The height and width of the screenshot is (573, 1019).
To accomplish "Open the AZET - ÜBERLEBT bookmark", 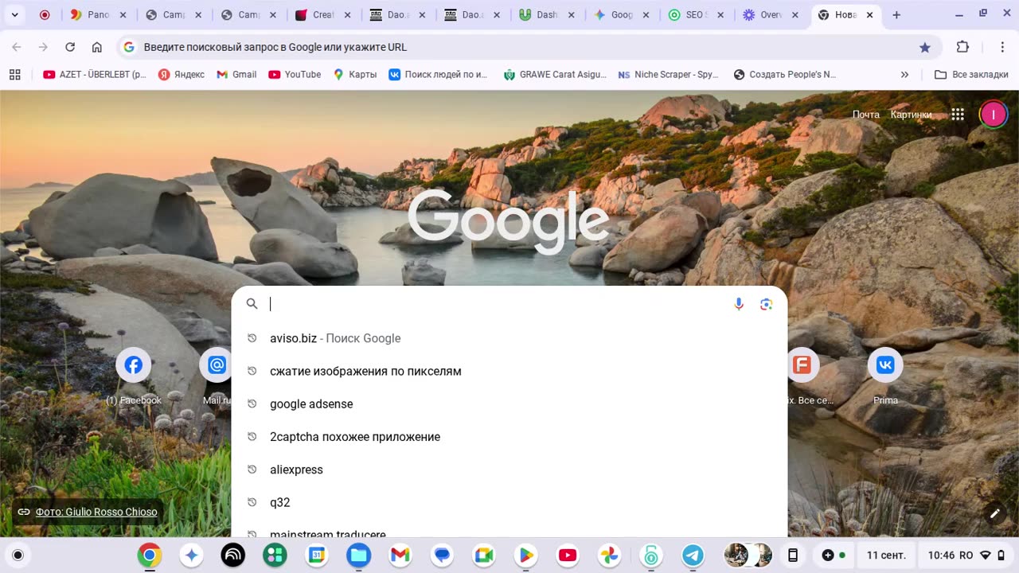I will [95, 75].
